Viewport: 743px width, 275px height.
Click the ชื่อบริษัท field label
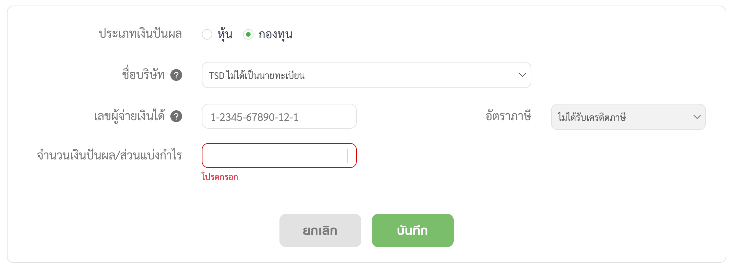point(143,74)
